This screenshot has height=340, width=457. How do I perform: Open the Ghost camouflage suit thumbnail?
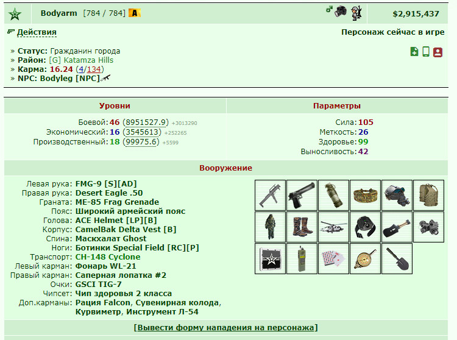(270, 227)
